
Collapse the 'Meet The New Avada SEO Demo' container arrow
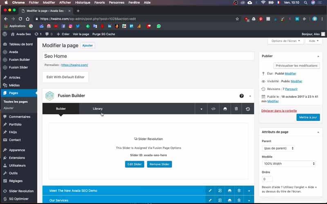pos(249,191)
